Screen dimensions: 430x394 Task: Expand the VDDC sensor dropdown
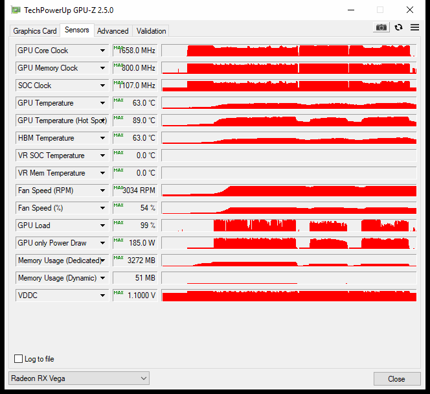tap(102, 295)
